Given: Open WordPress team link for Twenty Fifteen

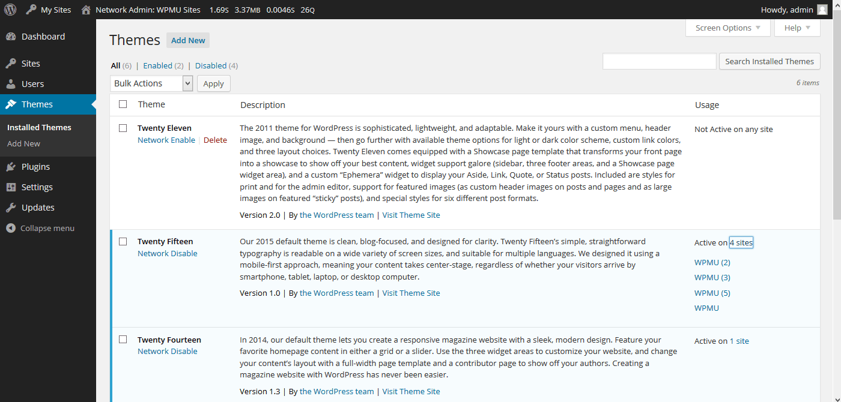Looking at the screenshot, I should pyautogui.click(x=336, y=293).
